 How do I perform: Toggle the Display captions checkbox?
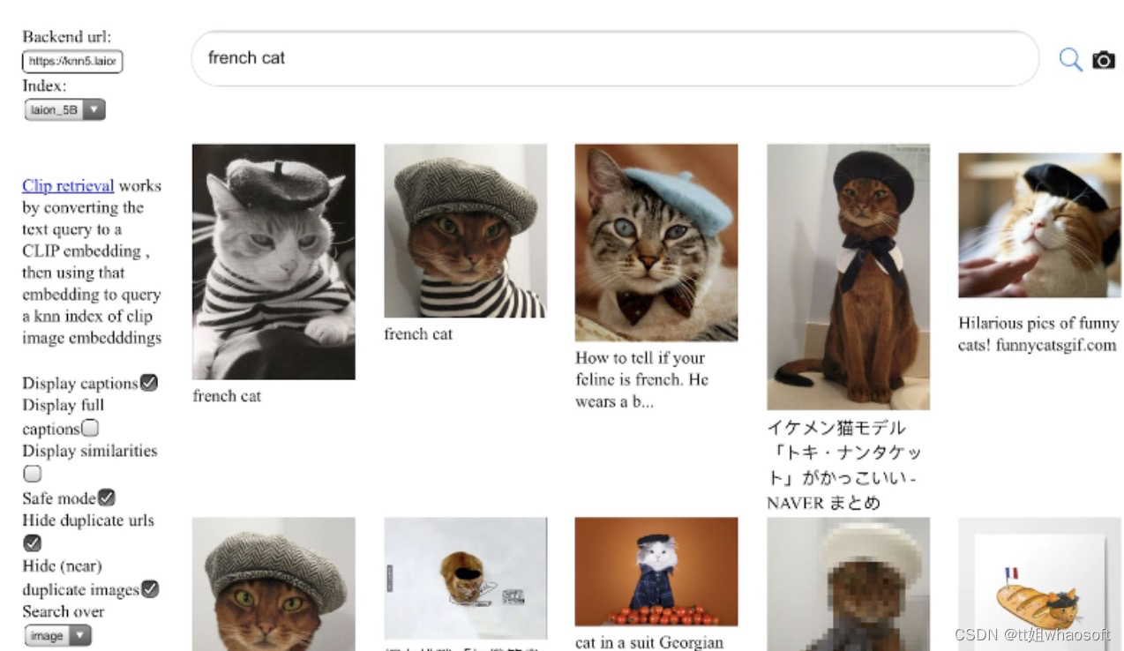(149, 383)
